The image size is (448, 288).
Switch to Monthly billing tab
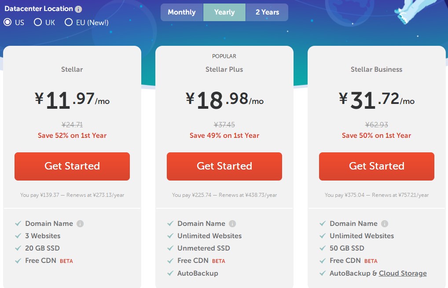click(x=181, y=12)
